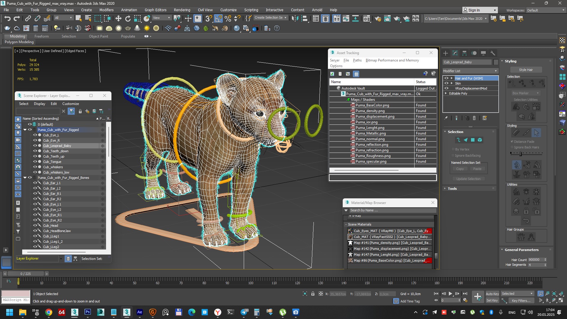Open the Modify command panel tab
Viewport: 567px width, 319px height.
click(x=455, y=53)
